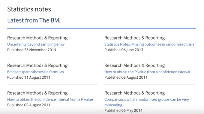Open 'How to obtain the P value from a confidence interval'

click(147, 72)
